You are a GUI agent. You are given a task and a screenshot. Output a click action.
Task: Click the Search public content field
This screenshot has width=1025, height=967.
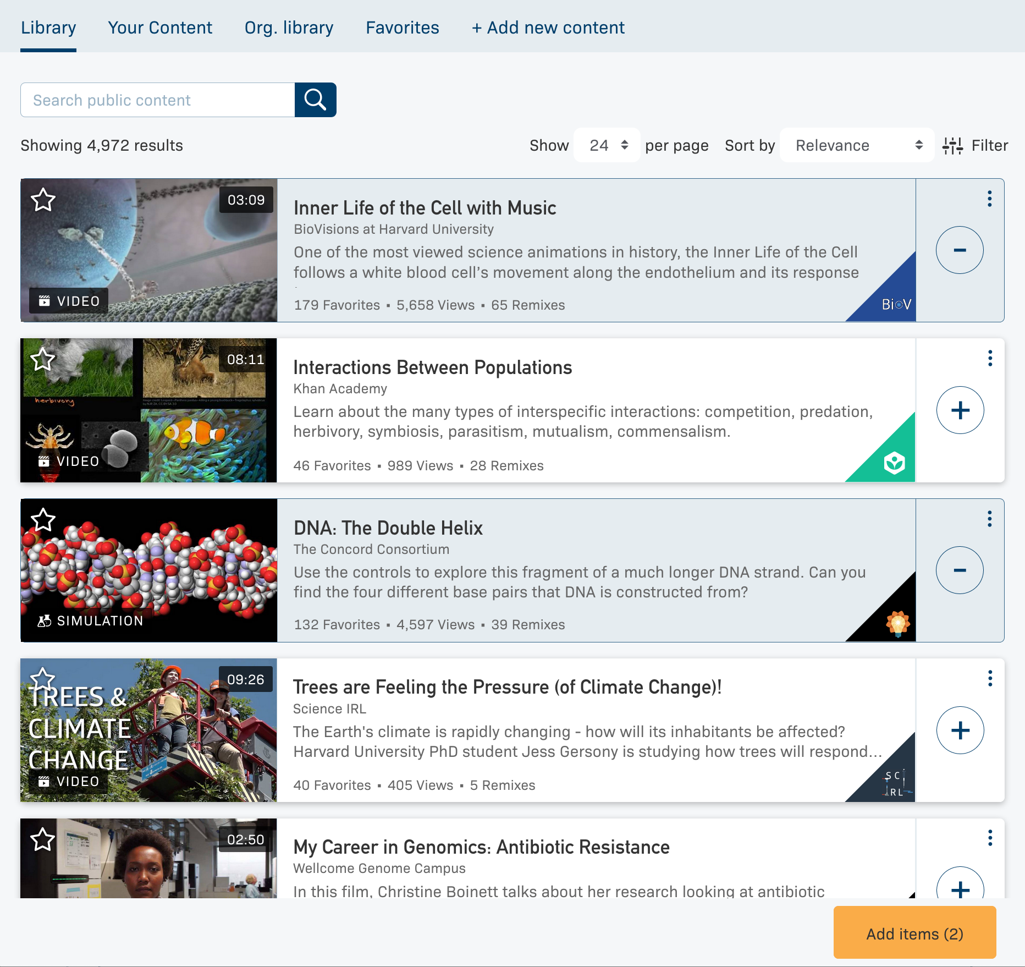(158, 100)
